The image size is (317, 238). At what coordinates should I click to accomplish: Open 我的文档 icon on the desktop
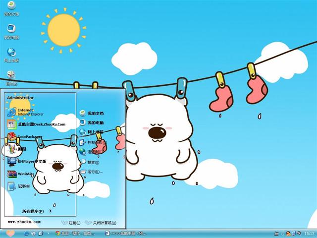click(11, 8)
